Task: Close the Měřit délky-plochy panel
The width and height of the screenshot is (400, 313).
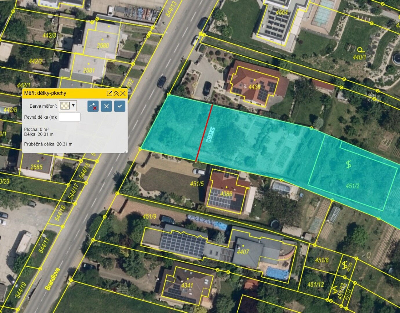Action: point(123,93)
